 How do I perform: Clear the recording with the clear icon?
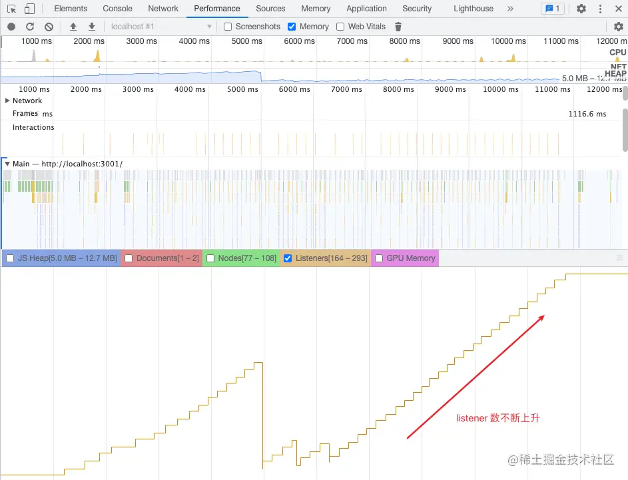click(x=49, y=27)
